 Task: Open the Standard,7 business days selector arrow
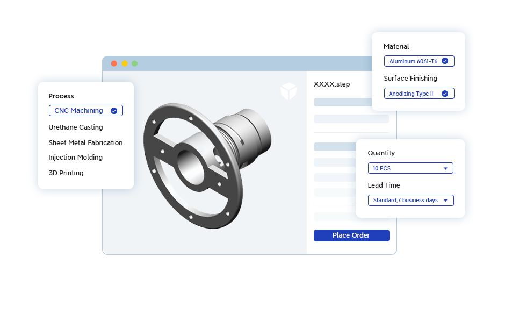click(x=445, y=200)
